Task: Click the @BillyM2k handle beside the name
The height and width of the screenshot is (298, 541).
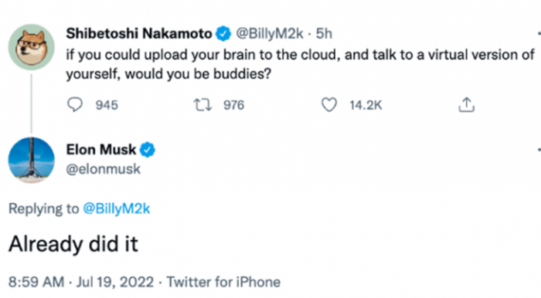Action: point(270,34)
